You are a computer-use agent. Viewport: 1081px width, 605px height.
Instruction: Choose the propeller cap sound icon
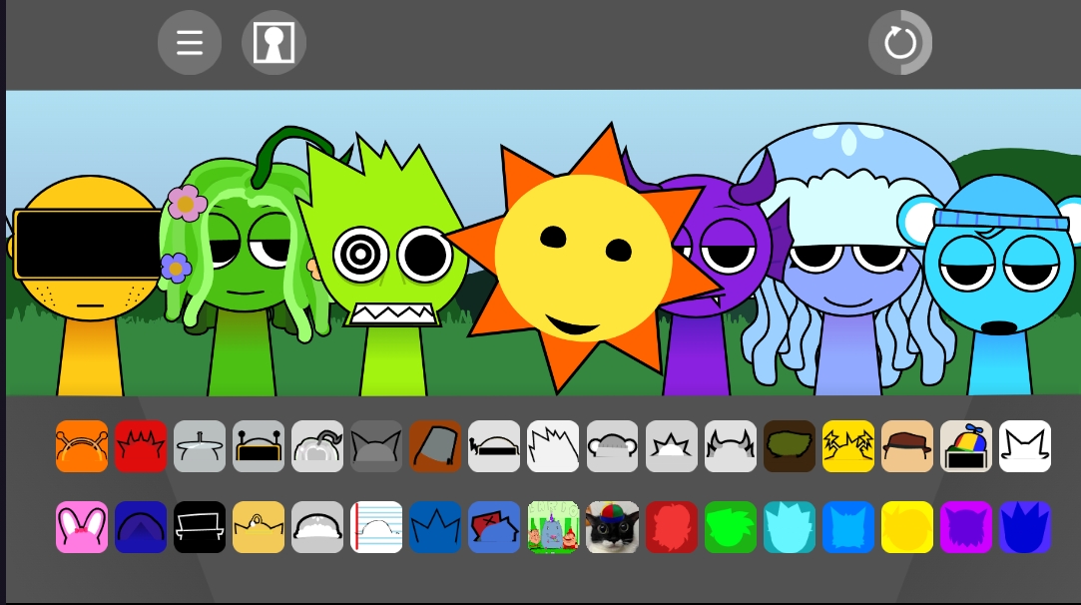[x=966, y=446]
